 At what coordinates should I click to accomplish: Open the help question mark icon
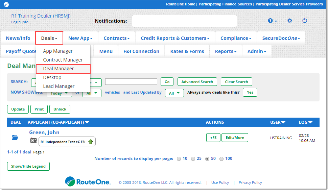point(270,21)
